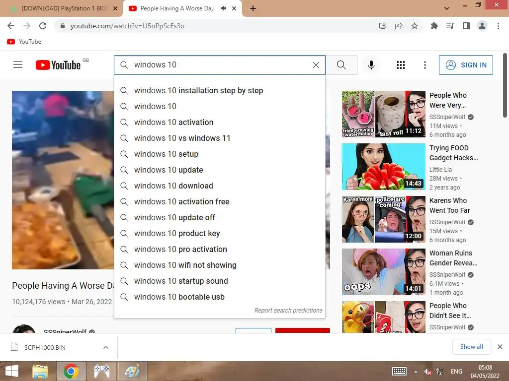Screen dimensions: 509x381
Task: Share this page from address bar
Action: (x=399, y=26)
